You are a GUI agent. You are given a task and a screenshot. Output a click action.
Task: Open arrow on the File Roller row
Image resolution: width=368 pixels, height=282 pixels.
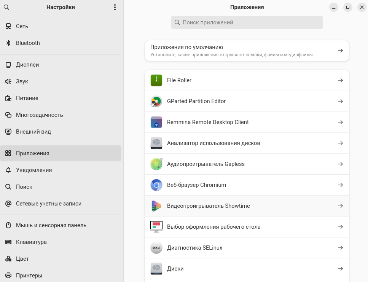point(341,80)
